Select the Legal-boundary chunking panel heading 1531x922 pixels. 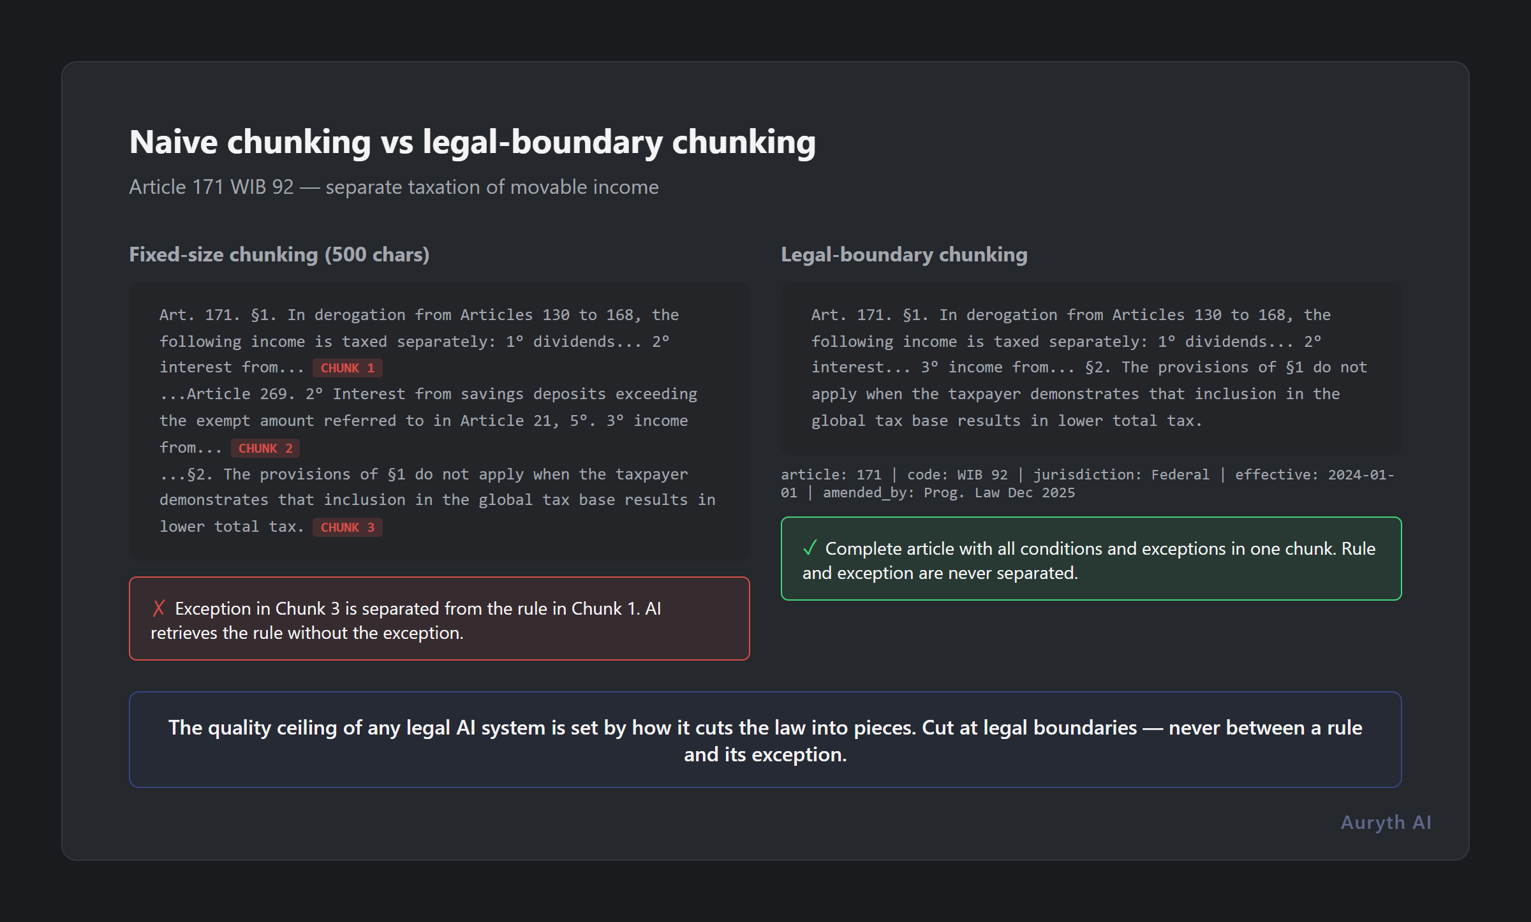tap(903, 254)
